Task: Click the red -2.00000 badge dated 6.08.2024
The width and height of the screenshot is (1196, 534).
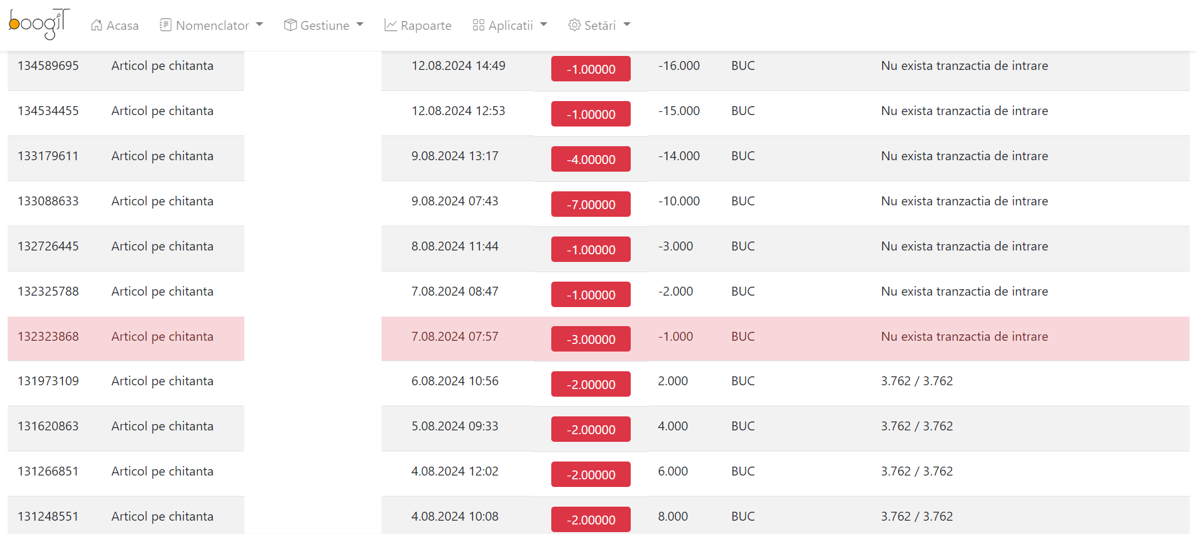Action: [x=591, y=384]
